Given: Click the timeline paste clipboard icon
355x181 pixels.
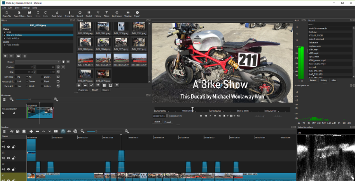Looking at the screenshot, I should 24,131.
